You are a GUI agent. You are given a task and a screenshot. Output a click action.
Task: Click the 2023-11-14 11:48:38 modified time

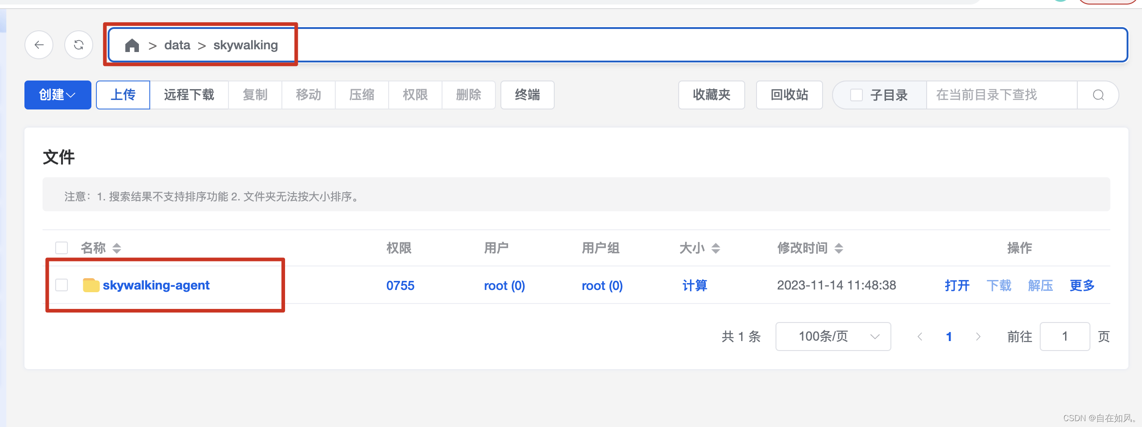point(837,285)
